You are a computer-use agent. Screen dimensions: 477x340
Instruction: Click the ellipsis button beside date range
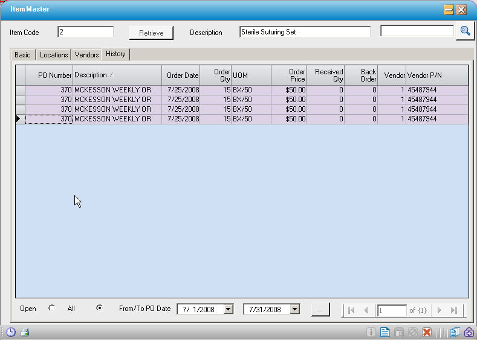coord(320,310)
